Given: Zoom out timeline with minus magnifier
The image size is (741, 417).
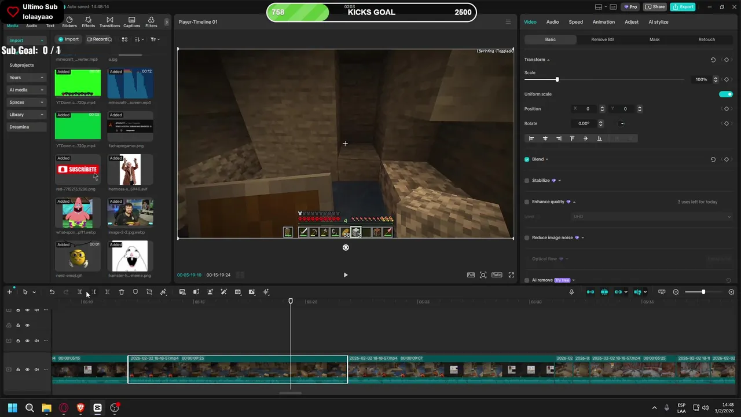Looking at the screenshot, I should pos(676,292).
